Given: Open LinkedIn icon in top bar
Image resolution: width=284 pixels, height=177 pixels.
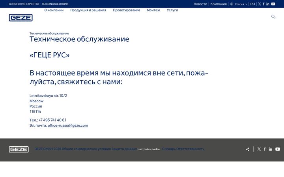Looking at the screenshot, I should coord(268,4).
